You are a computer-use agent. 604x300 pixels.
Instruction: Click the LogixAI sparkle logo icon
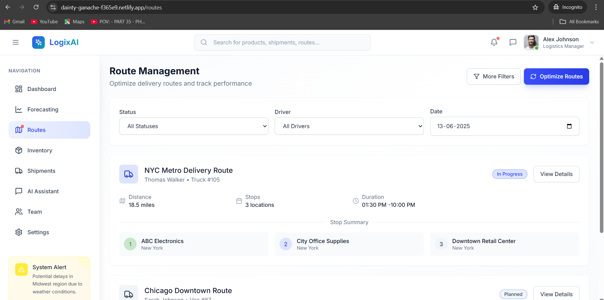[38, 42]
